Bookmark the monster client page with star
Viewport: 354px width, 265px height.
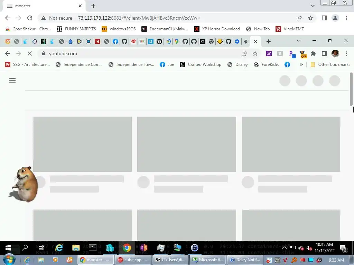point(310,18)
